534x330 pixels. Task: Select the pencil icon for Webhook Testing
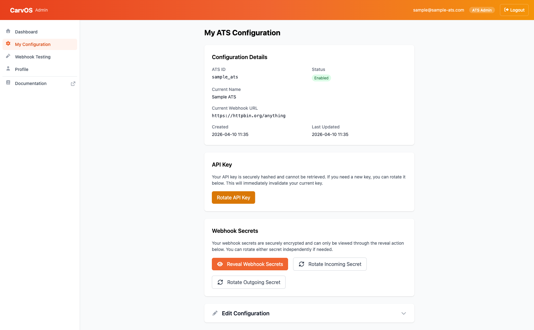(x=8, y=56)
